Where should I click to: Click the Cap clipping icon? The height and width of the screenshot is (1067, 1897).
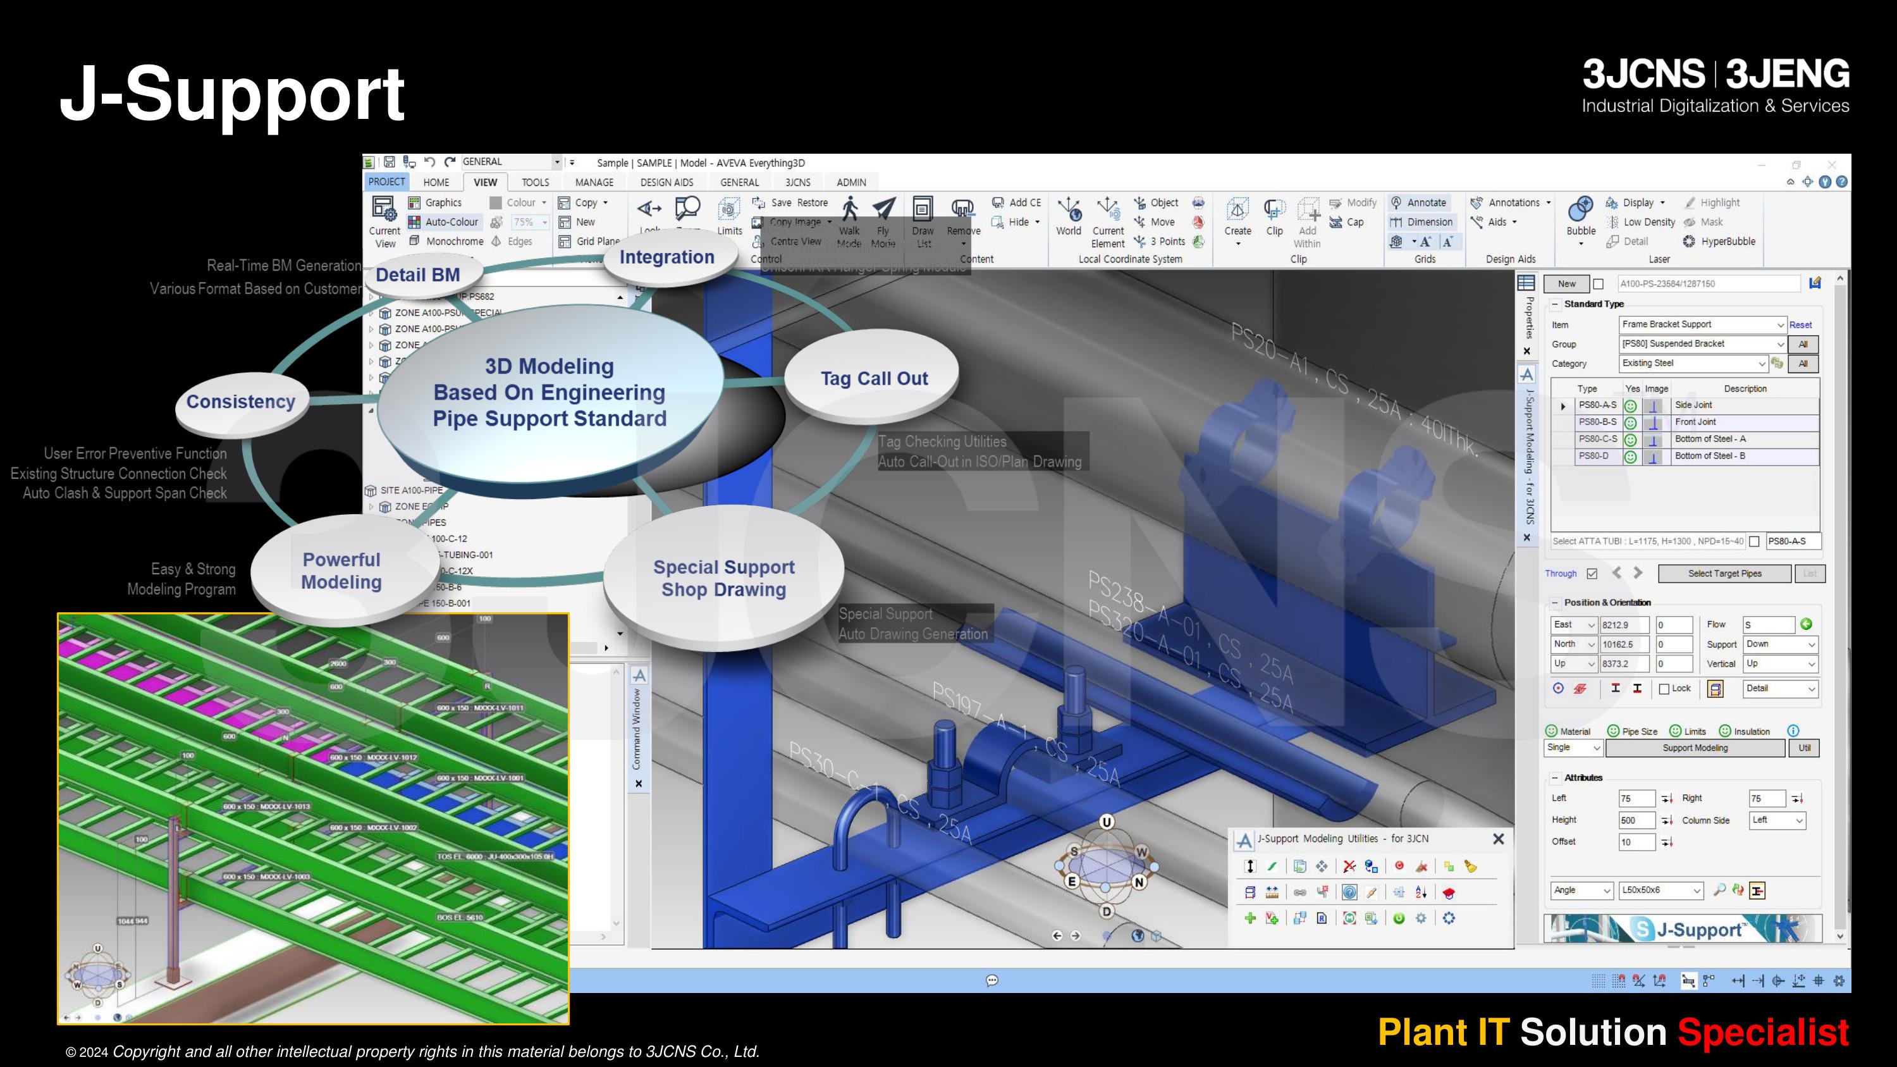pyautogui.click(x=1347, y=221)
